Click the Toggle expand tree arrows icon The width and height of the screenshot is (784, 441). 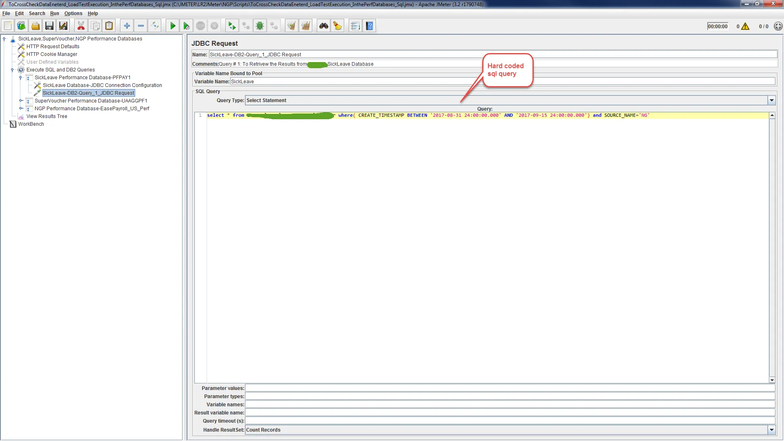click(x=155, y=26)
